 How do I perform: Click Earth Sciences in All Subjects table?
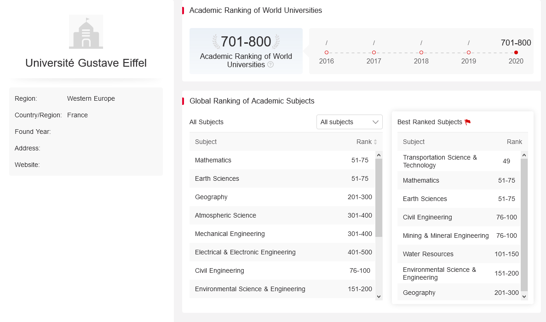coord(217,178)
